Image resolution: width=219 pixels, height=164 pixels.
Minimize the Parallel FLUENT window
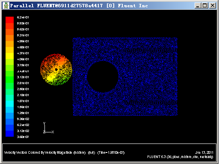(x=198, y=6)
